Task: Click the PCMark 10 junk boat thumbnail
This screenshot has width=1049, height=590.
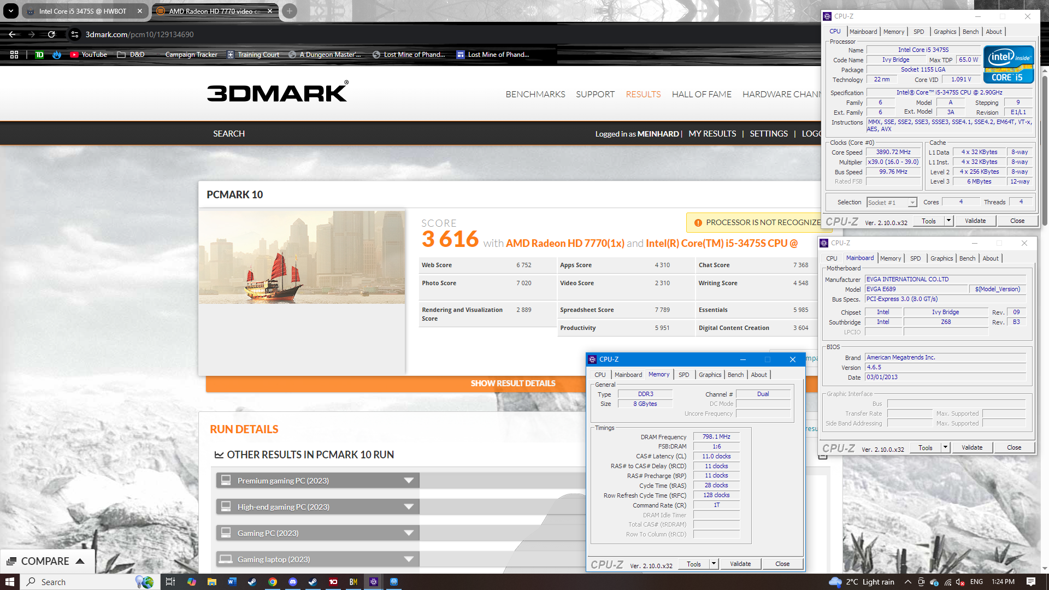Action: 302,257
